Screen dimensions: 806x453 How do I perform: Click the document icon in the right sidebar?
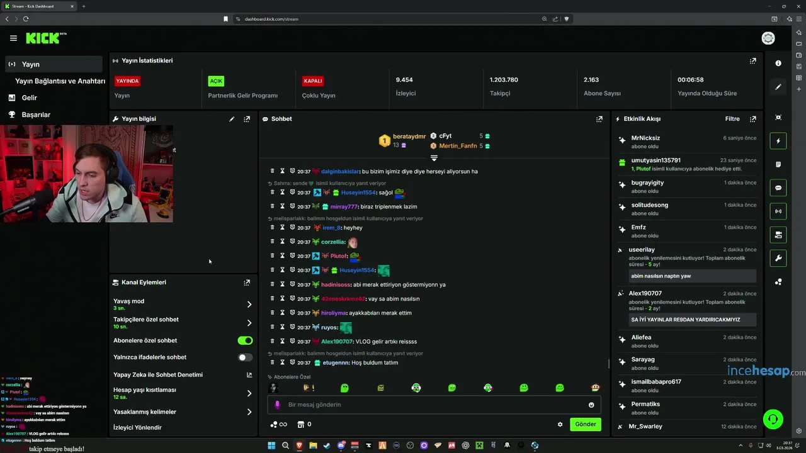click(x=778, y=164)
